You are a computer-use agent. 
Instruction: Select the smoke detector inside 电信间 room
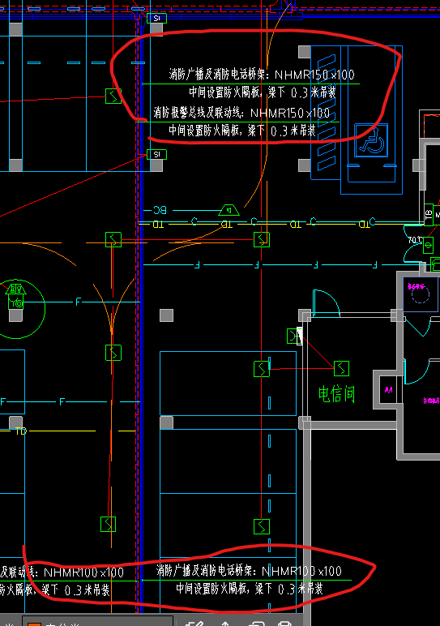pyautogui.click(x=341, y=368)
